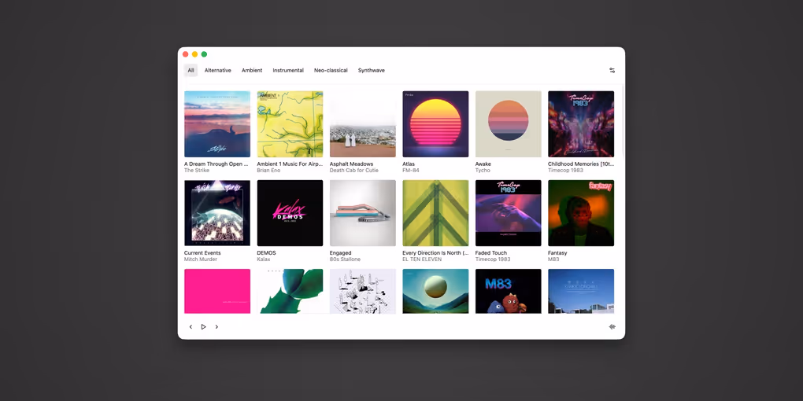Play the current track
The image size is (803, 401).
[203, 327]
